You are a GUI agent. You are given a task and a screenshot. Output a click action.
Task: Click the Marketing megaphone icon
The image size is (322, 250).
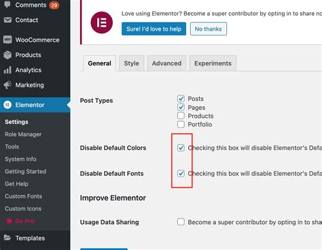point(7,85)
